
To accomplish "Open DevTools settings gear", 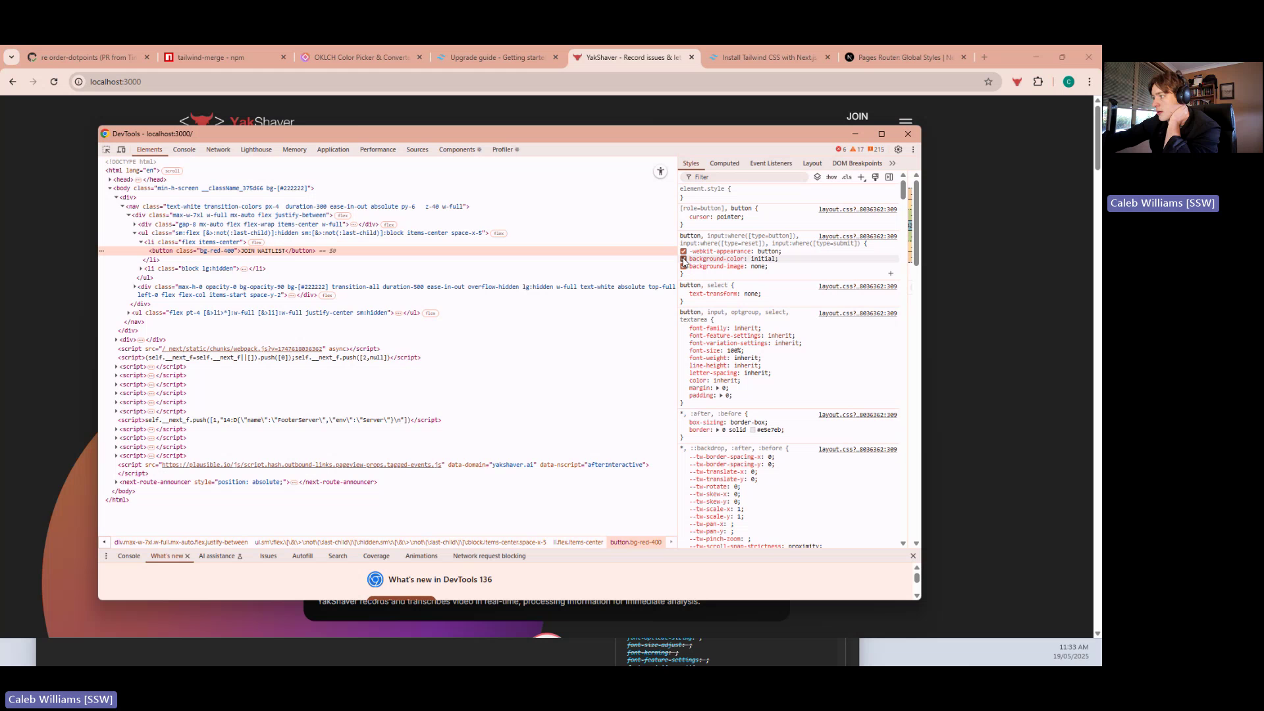I will (898, 149).
